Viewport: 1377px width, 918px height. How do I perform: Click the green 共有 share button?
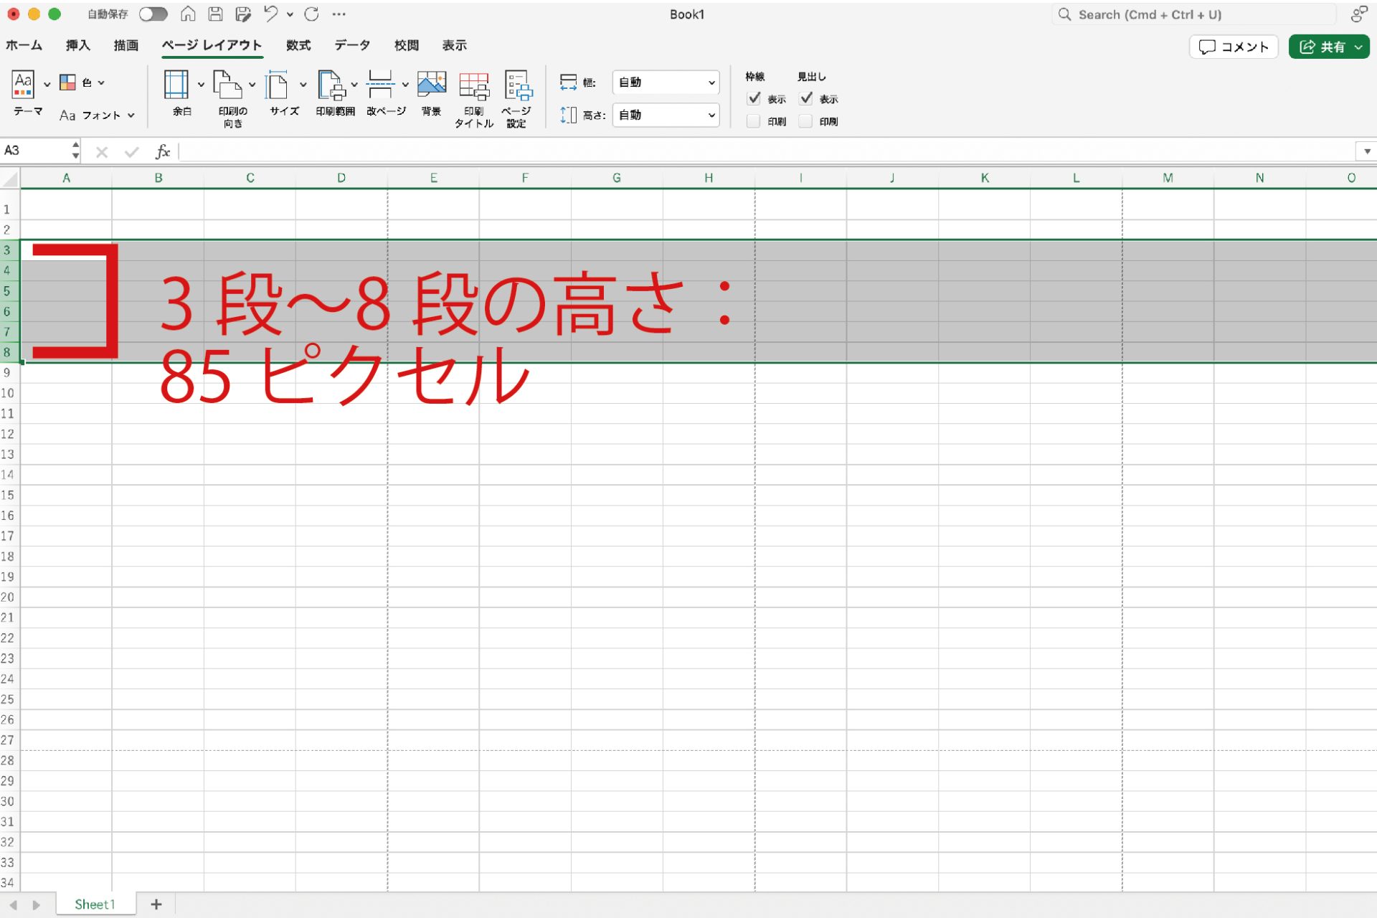click(x=1322, y=47)
